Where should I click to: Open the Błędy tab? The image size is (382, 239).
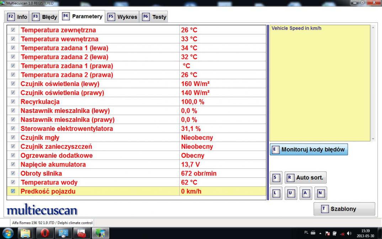click(x=44, y=17)
